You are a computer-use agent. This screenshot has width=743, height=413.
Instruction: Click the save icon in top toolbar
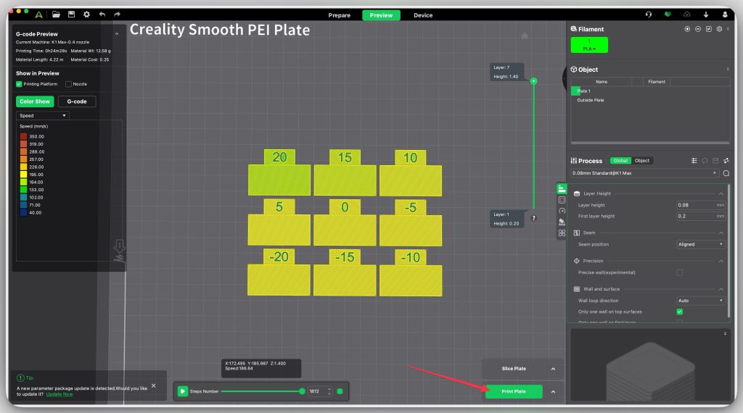(71, 14)
